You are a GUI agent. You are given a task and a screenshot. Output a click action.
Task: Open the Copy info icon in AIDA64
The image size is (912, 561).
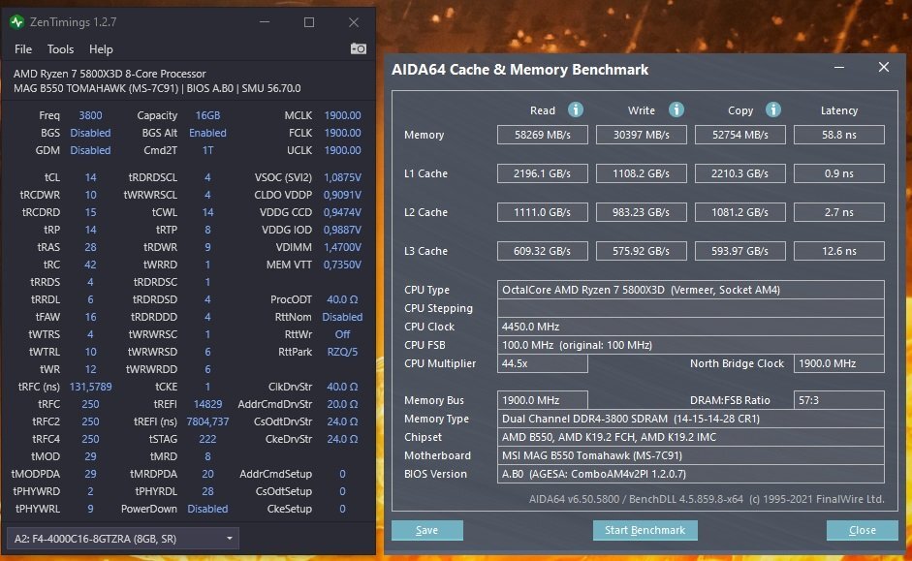tap(773, 109)
